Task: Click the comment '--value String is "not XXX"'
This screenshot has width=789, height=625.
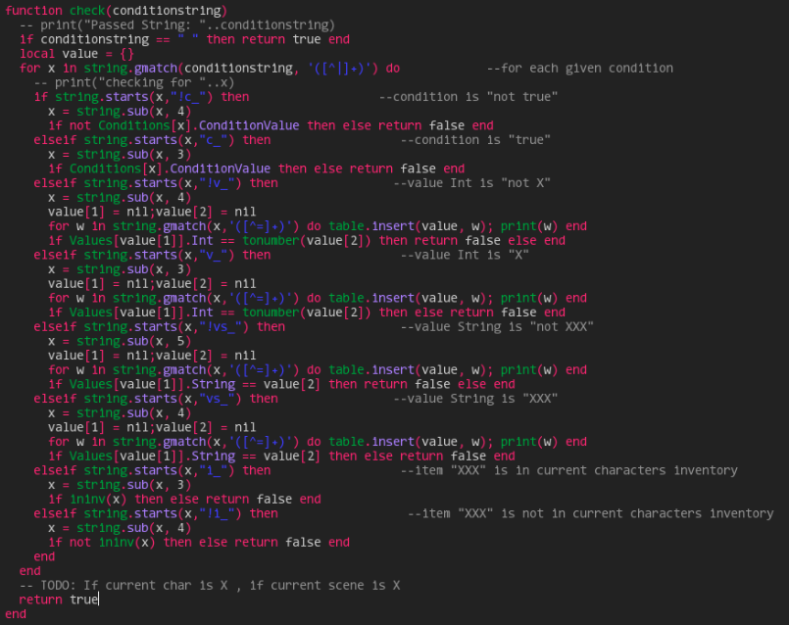Action: (x=497, y=327)
